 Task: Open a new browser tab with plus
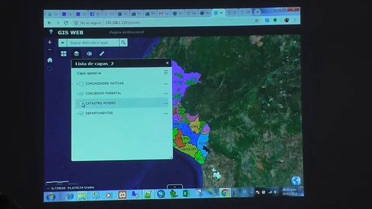click(x=257, y=12)
